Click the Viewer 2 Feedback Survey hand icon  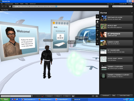pos(103,76)
